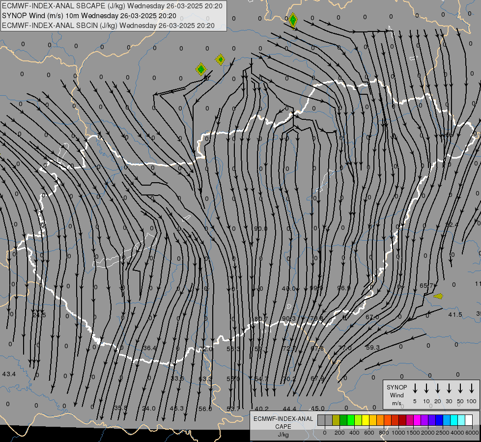481x442 pixels.
Task: Select the white swatch at CAPE scale end
Action: tap(468, 420)
